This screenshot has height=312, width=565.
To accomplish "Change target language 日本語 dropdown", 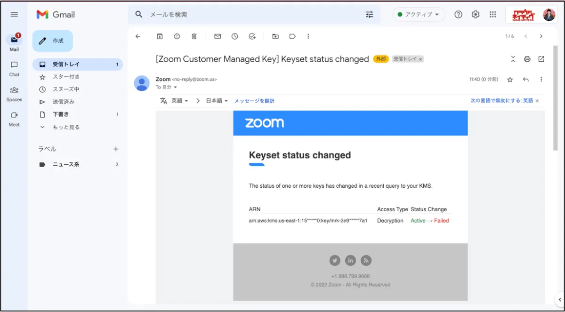I will tap(217, 101).
